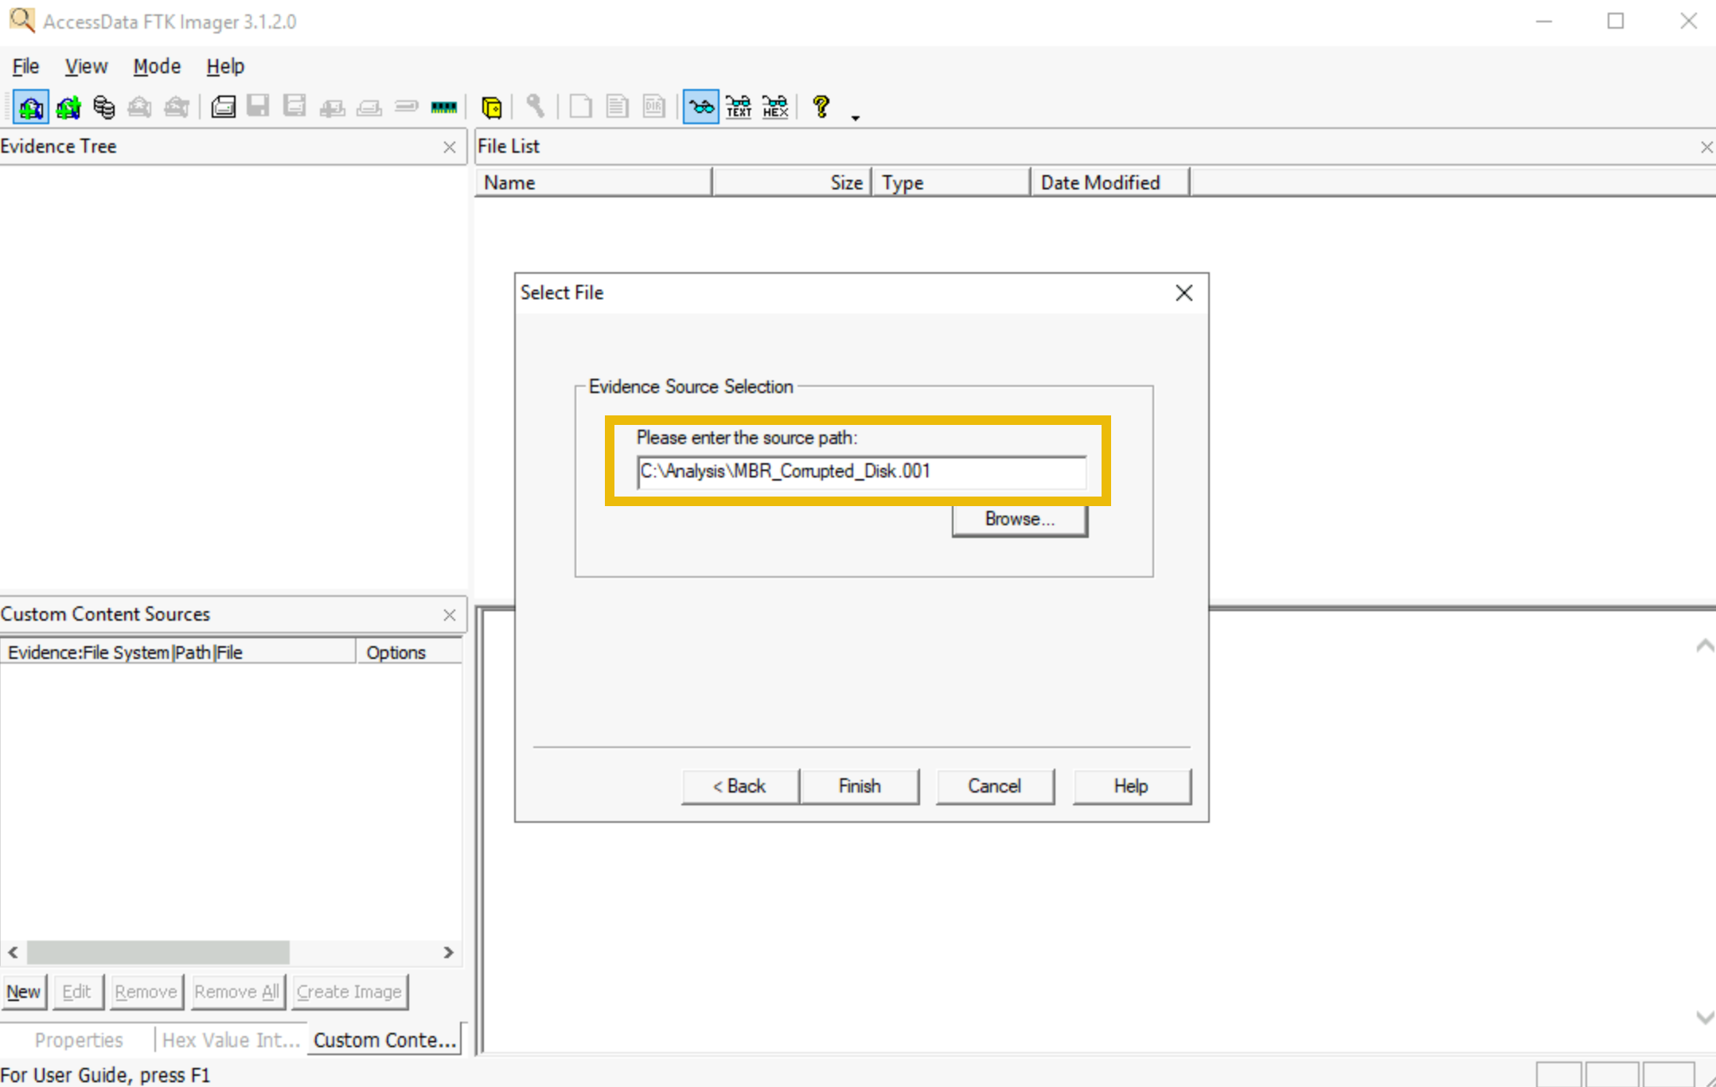
Task: Click the Custom Content horizontal scrollbar thumb
Action: (x=158, y=953)
